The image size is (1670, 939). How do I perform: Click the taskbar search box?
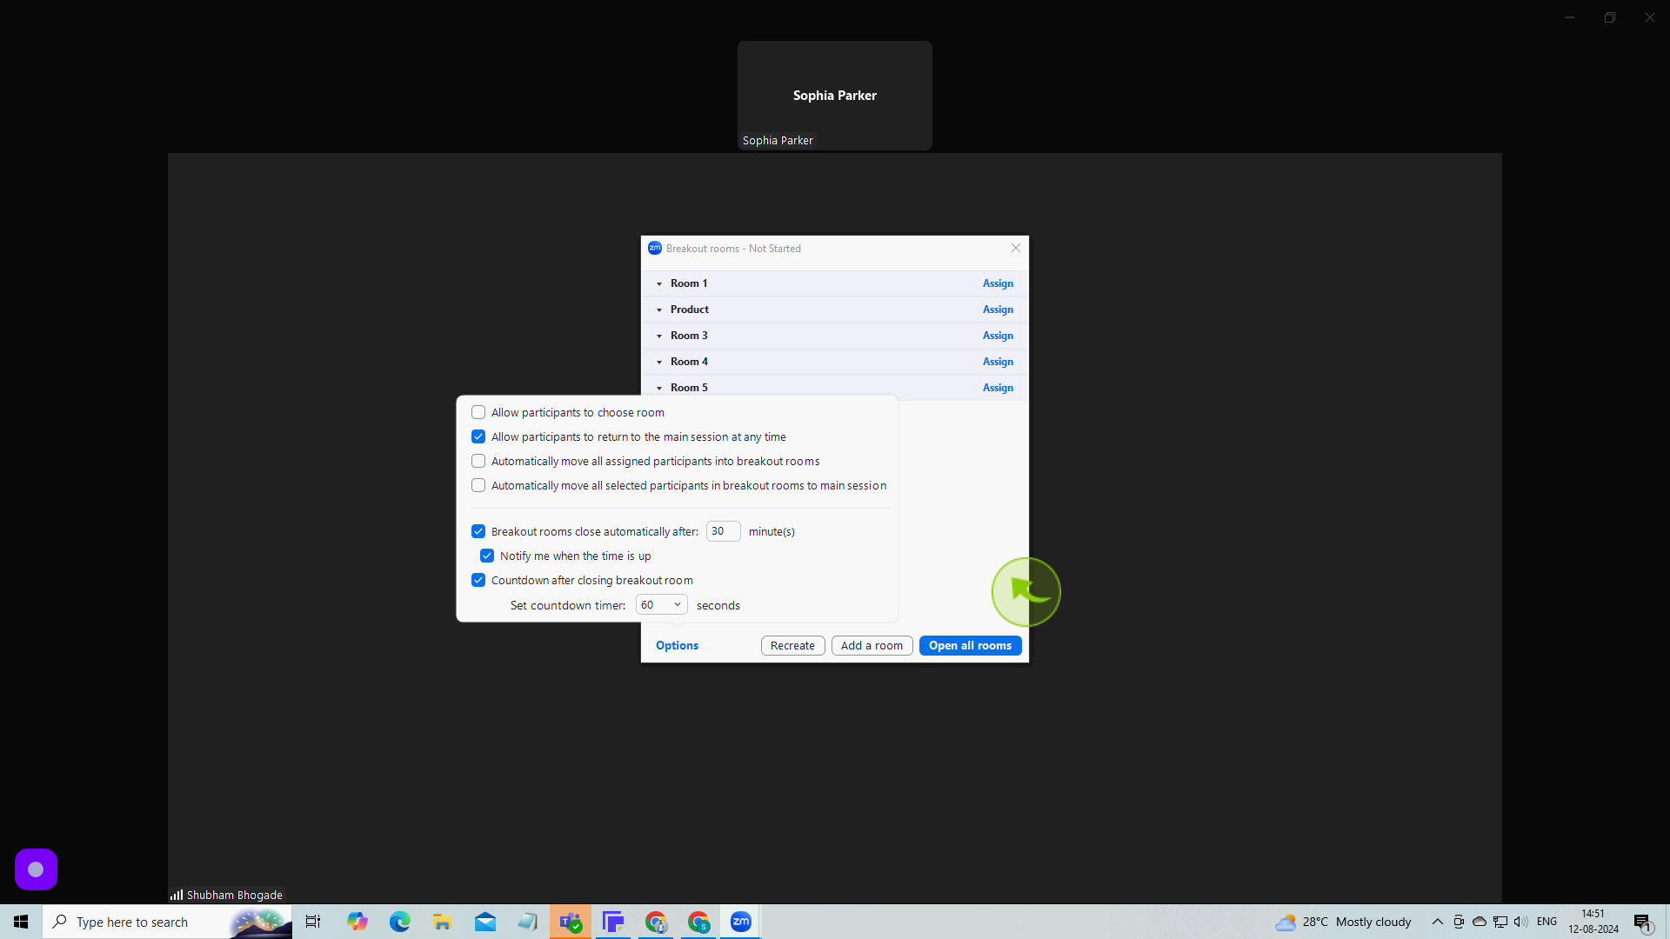167,922
